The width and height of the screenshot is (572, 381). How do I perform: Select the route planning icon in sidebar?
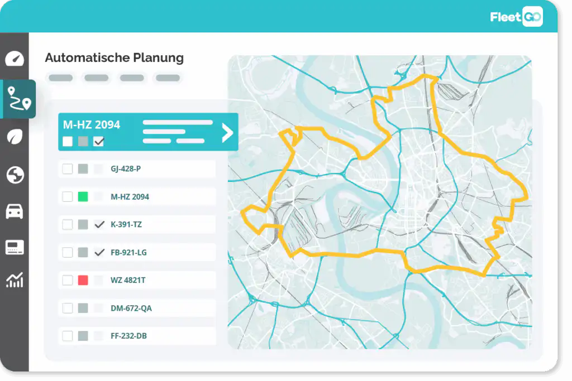[x=18, y=99]
